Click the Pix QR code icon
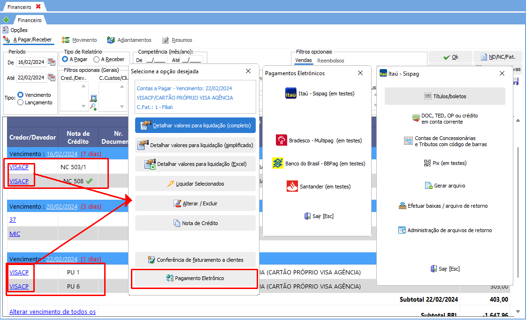Viewport: 526px width, 320px height. coord(427,163)
